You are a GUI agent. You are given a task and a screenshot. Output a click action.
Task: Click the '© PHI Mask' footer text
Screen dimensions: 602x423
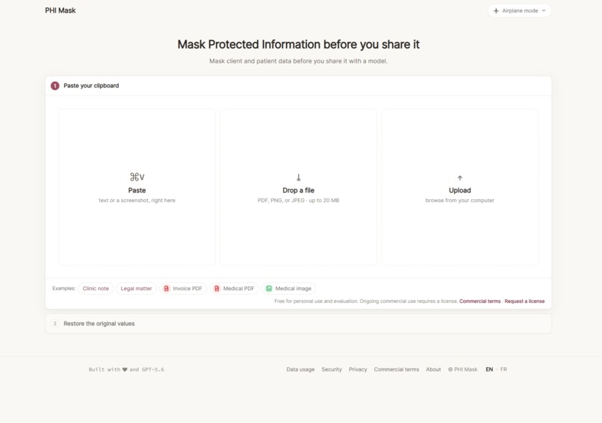(462, 369)
